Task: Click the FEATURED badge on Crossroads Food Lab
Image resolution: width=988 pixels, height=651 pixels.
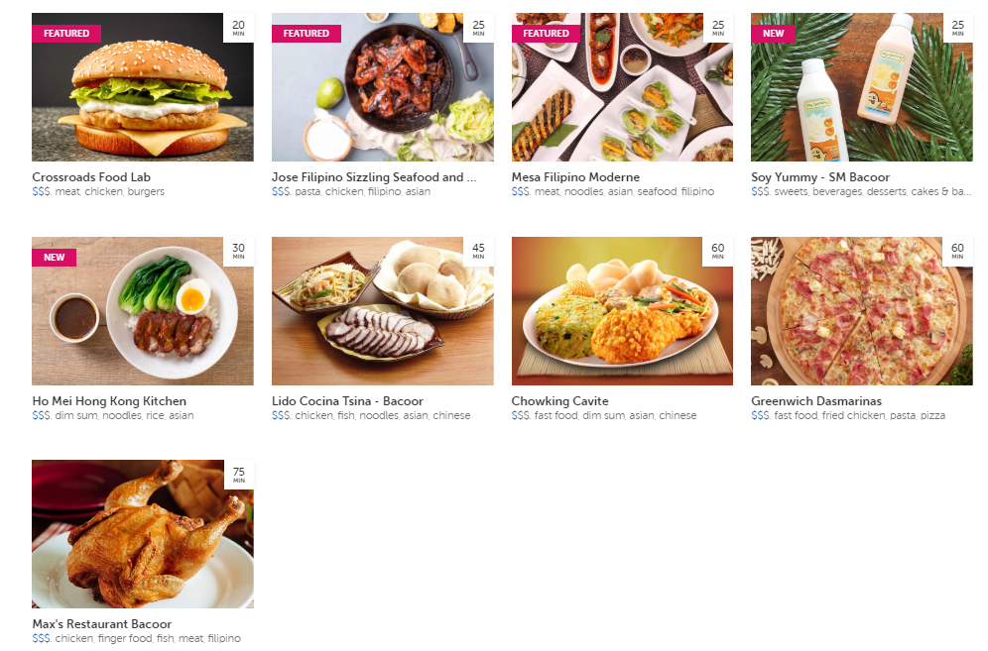Action: [x=66, y=34]
